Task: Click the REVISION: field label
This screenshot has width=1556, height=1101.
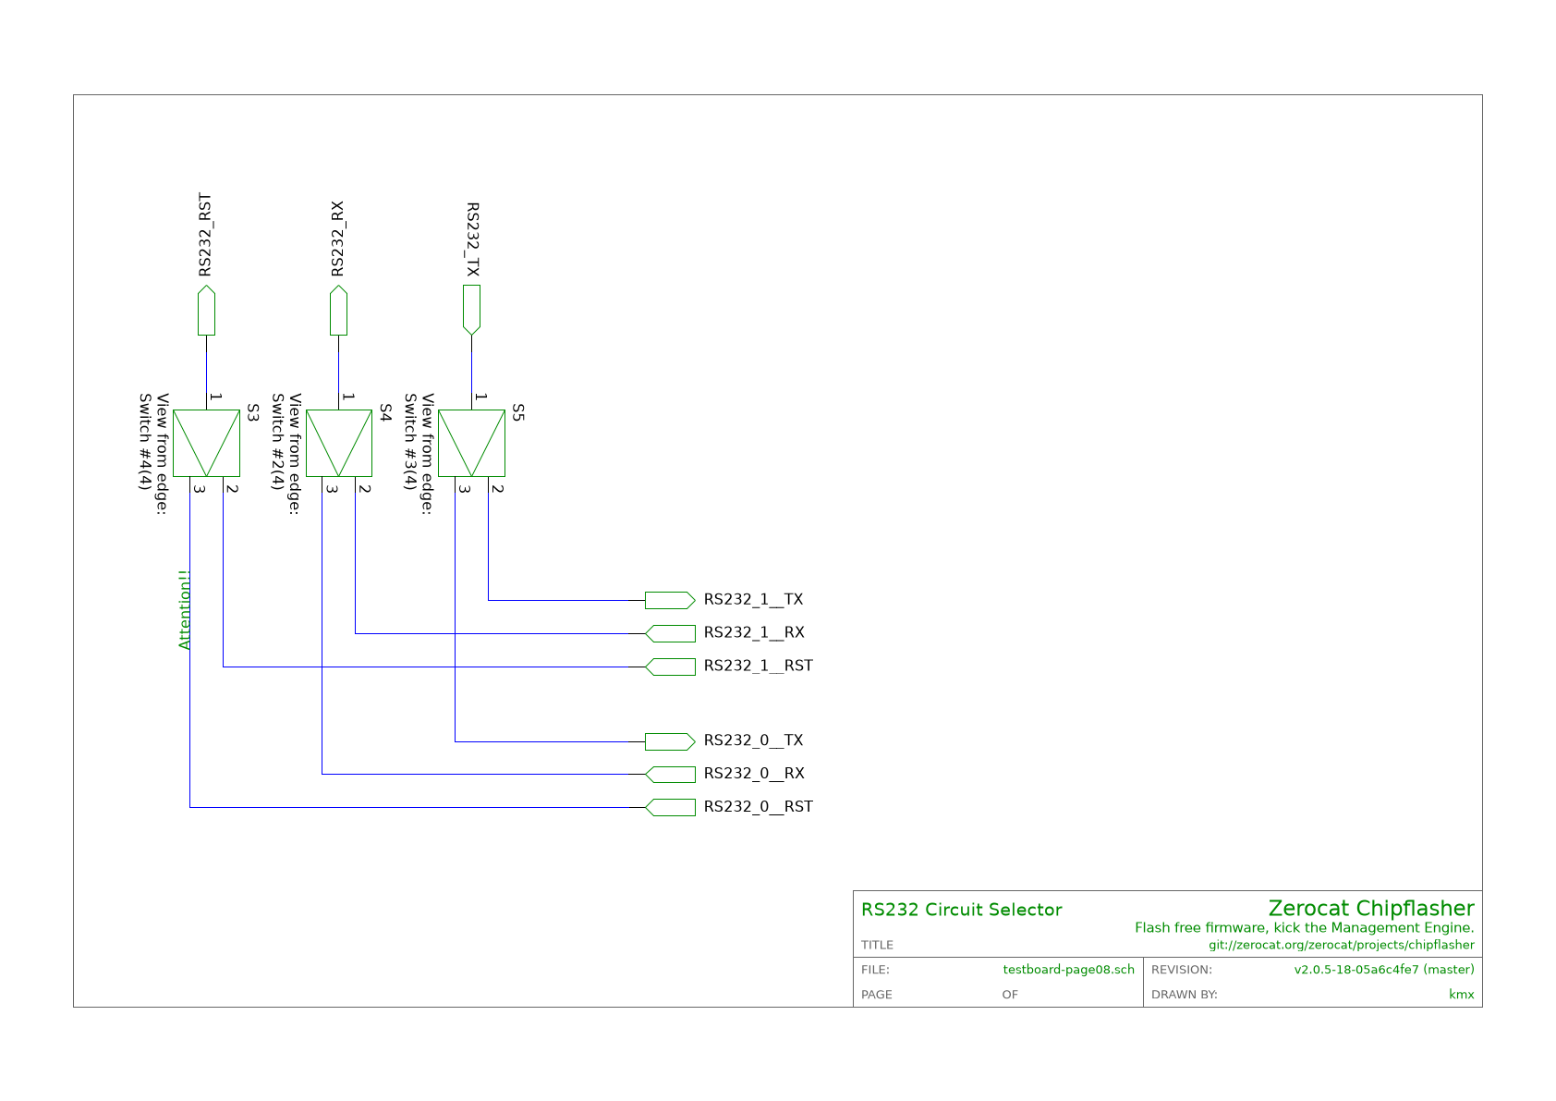Action: click(x=1182, y=970)
